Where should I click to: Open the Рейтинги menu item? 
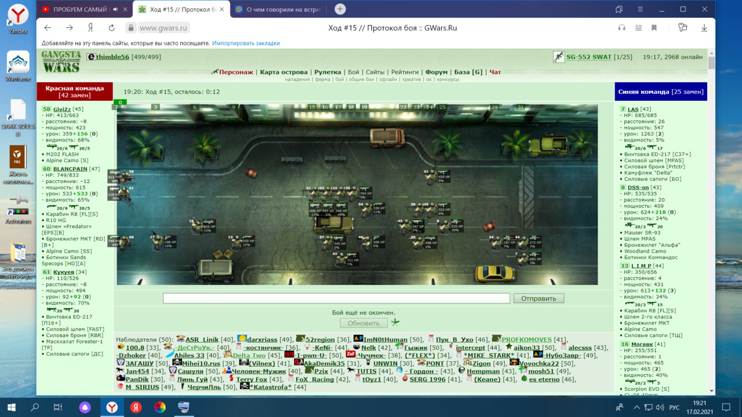[405, 72]
